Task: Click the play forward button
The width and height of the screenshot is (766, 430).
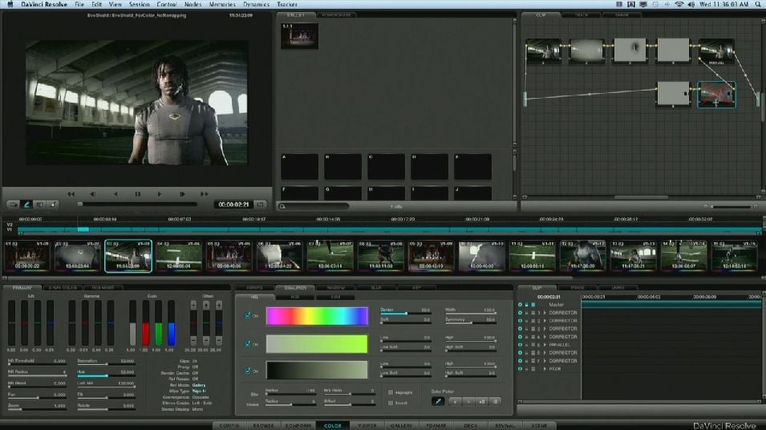Action: click(160, 194)
